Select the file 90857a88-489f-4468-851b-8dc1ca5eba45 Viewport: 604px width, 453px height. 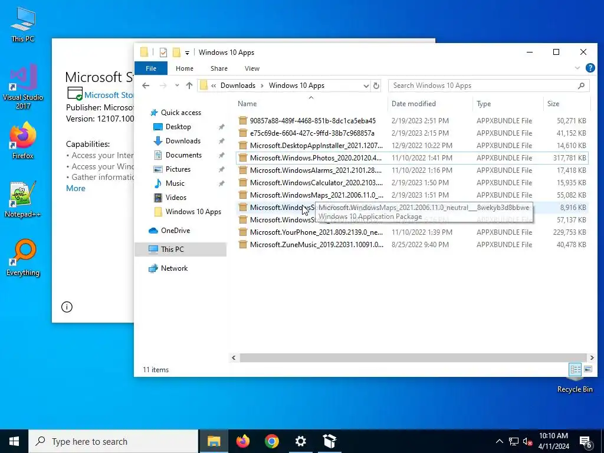tap(412, 120)
